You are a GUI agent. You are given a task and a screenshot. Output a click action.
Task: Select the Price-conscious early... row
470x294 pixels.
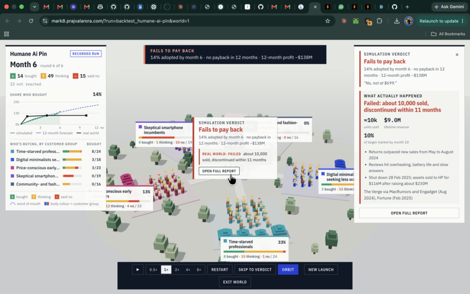pos(56,167)
